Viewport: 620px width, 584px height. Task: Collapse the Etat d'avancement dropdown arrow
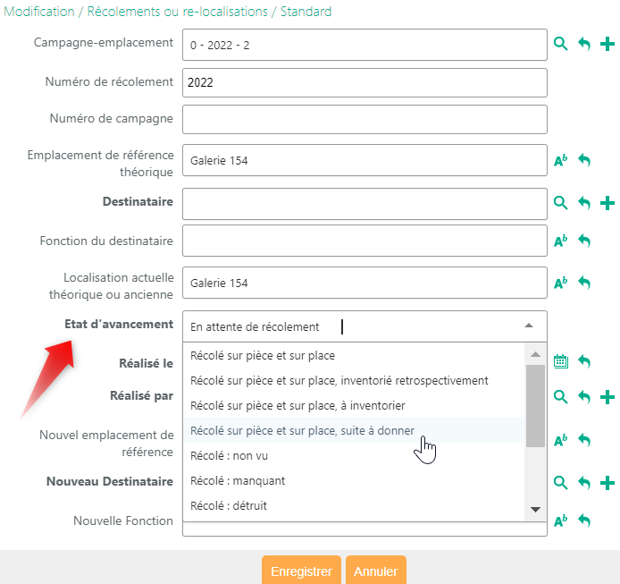click(x=529, y=326)
